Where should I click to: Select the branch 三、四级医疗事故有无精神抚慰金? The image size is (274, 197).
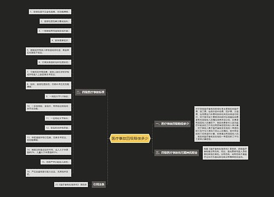click(176, 153)
